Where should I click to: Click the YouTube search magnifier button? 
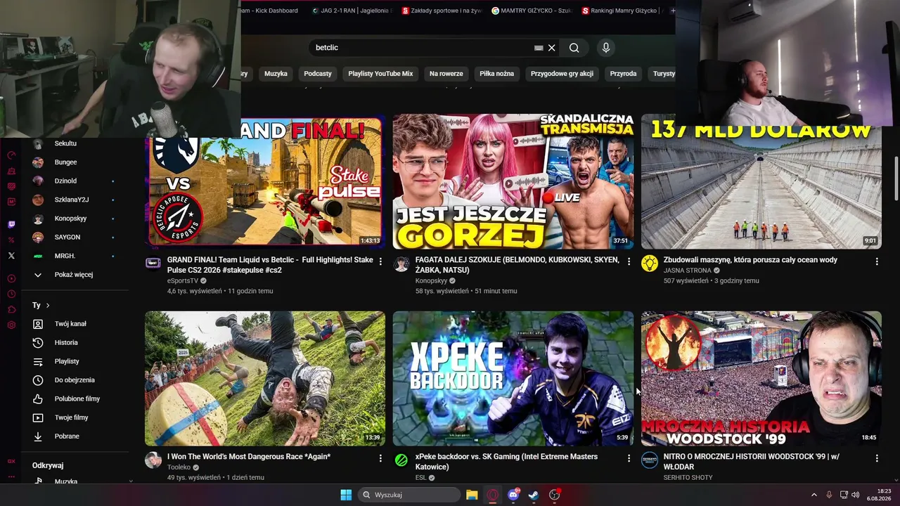(x=574, y=48)
